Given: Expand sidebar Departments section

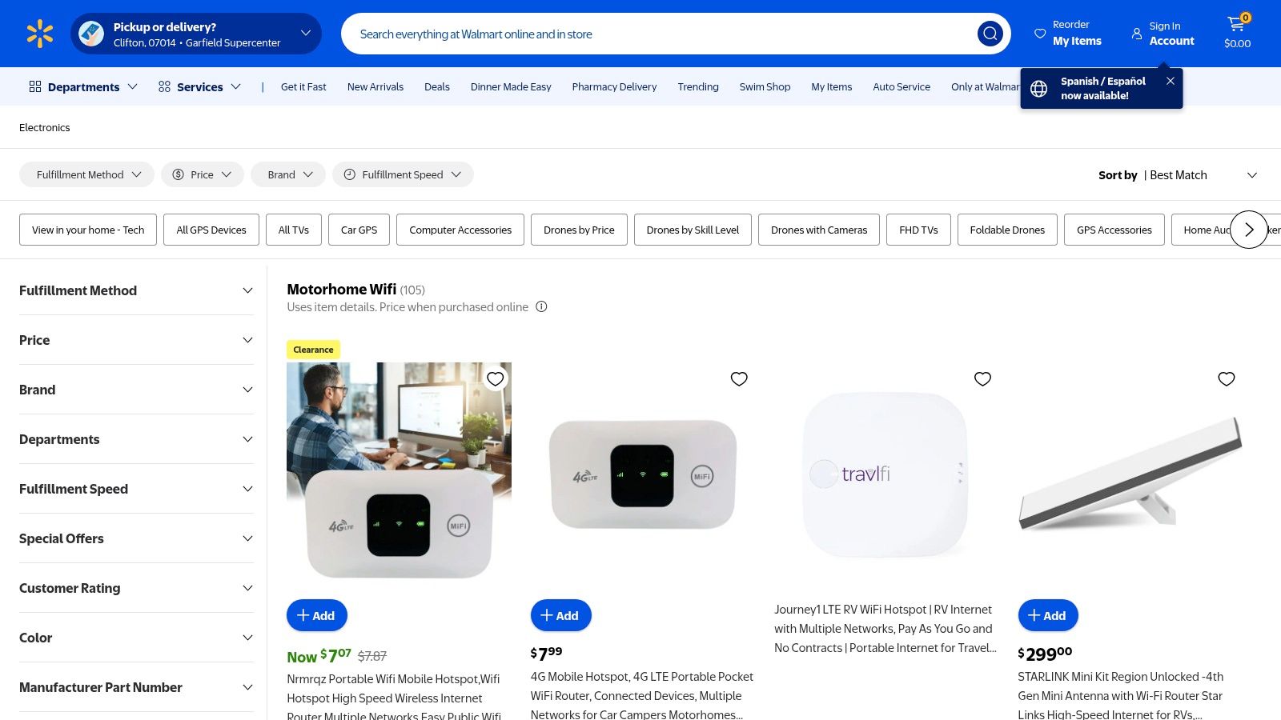Looking at the screenshot, I should (136, 439).
